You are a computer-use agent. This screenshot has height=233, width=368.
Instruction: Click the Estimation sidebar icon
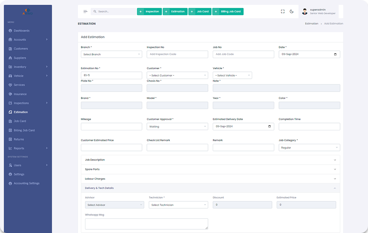[x=10, y=112]
